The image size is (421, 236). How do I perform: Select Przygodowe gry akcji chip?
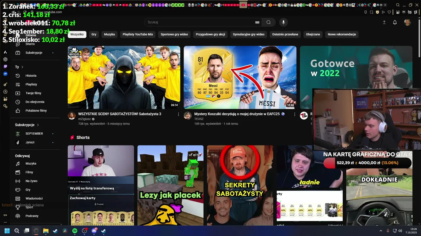click(210, 34)
